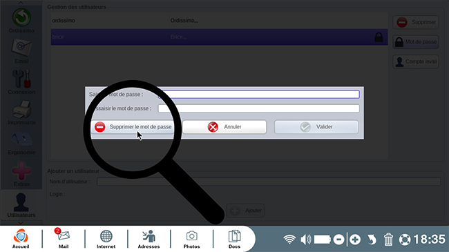Image resolution: width=449 pixels, height=252 pixels.
Task: Zoom out with the minus icon
Action: (x=338, y=240)
